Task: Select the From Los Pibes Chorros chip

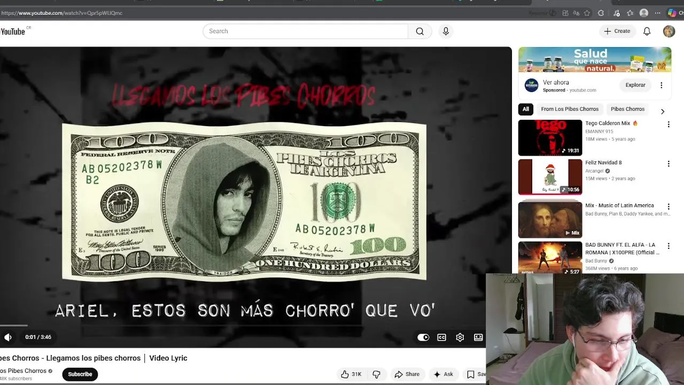Action: [x=570, y=109]
